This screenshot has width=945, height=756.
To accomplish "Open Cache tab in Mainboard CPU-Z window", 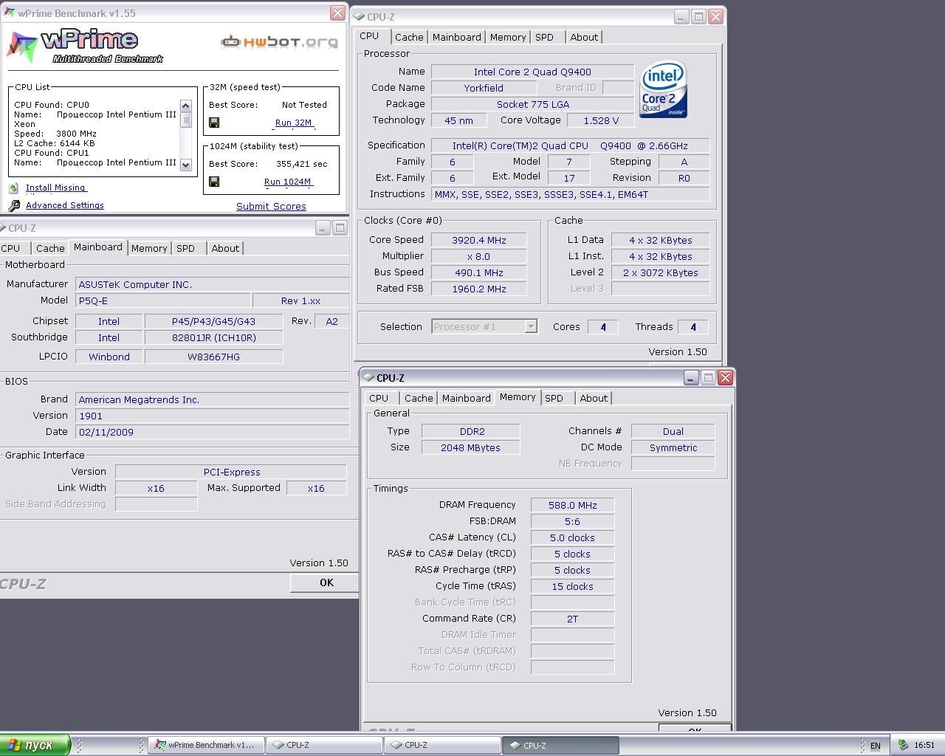I will point(50,248).
